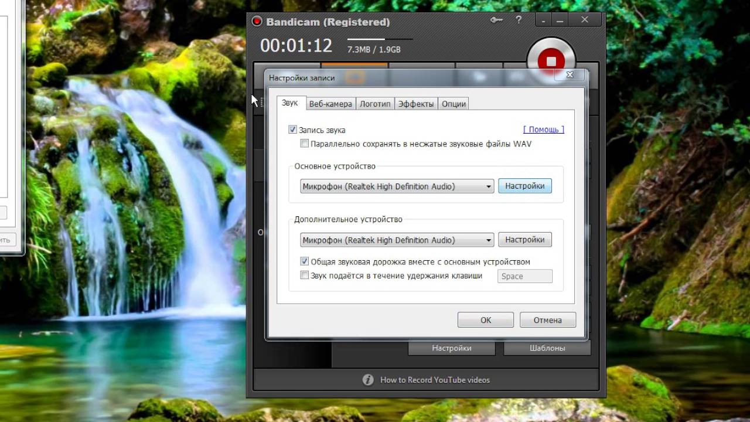Click the 00:01:12 recording timer

(x=296, y=46)
